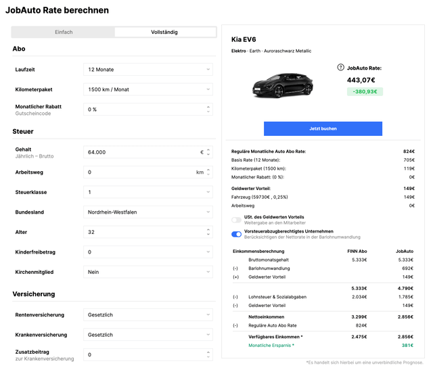Click the 381€ monthly savings value

(407, 346)
